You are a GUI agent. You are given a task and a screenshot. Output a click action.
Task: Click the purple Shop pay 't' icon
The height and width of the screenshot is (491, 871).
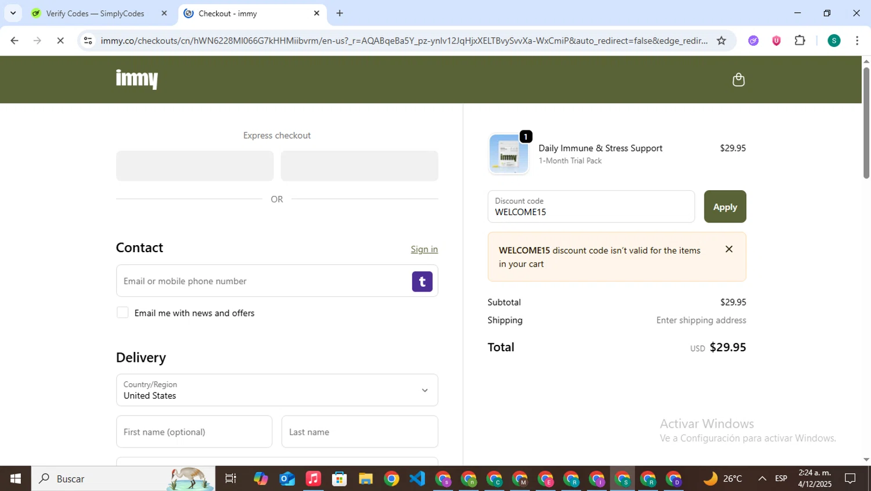(x=422, y=281)
